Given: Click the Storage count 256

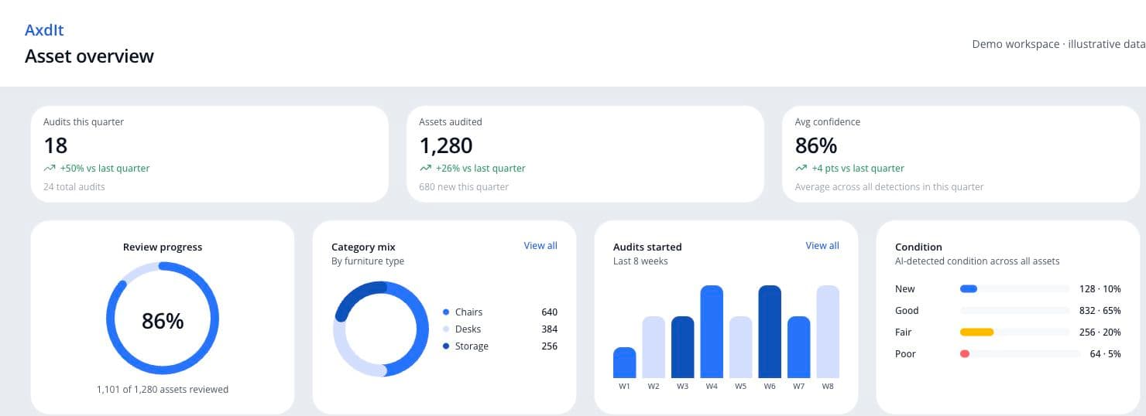Looking at the screenshot, I should point(549,346).
